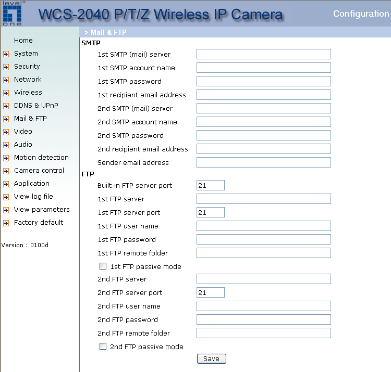Focus the 1st FTP remote folder field

(264, 253)
